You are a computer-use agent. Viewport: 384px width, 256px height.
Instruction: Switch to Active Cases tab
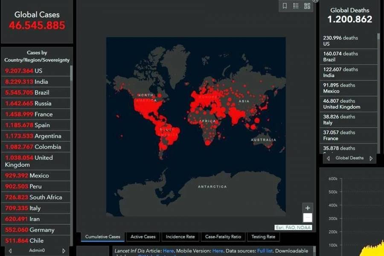tap(143, 237)
